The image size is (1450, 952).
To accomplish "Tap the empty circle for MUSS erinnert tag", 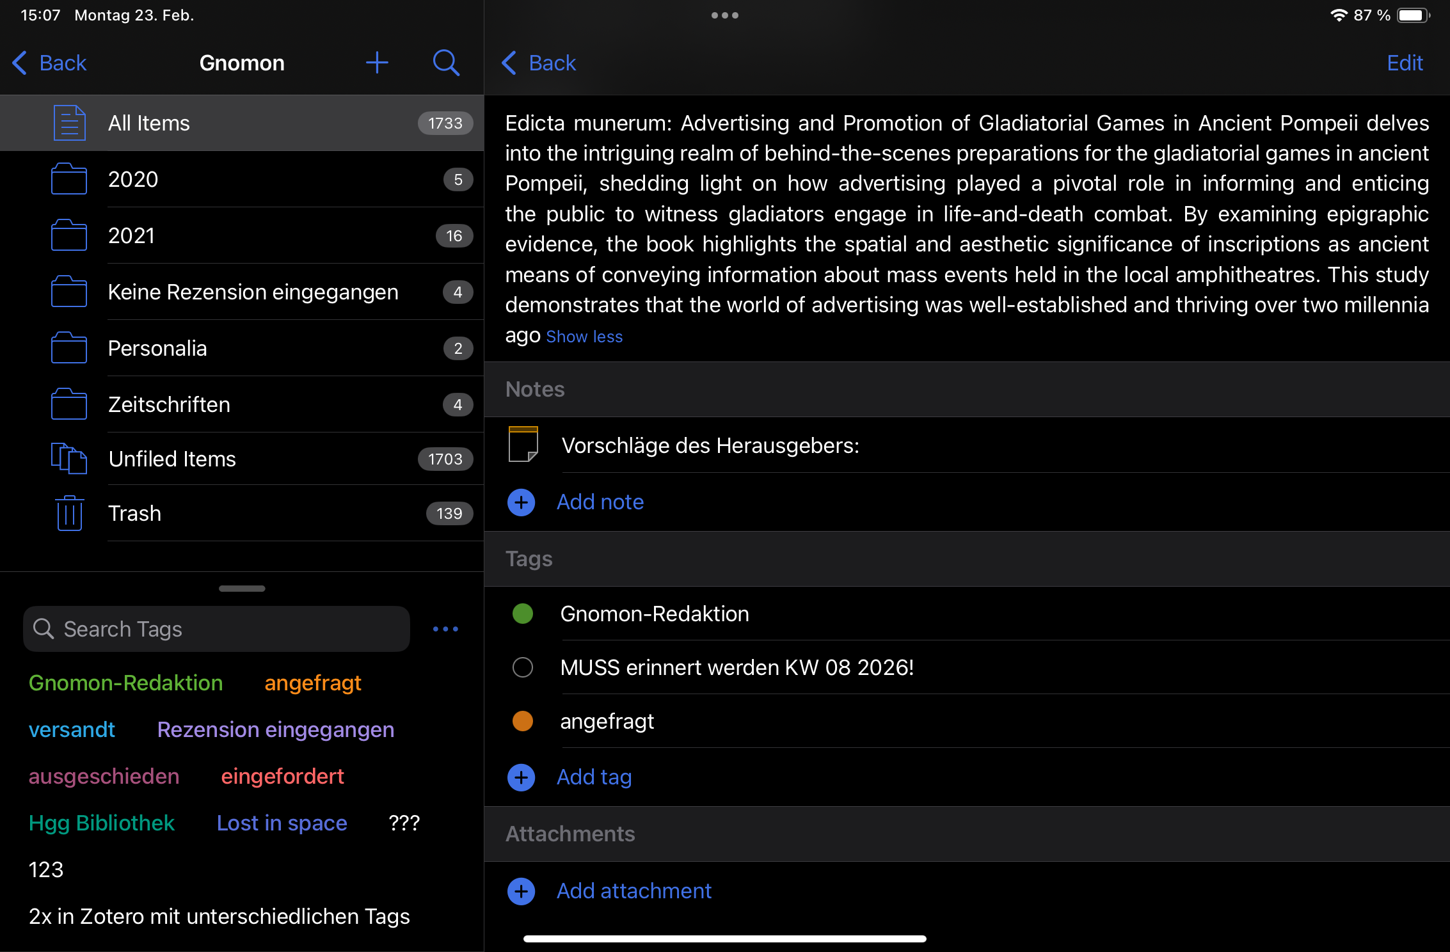I will [x=522, y=667].
